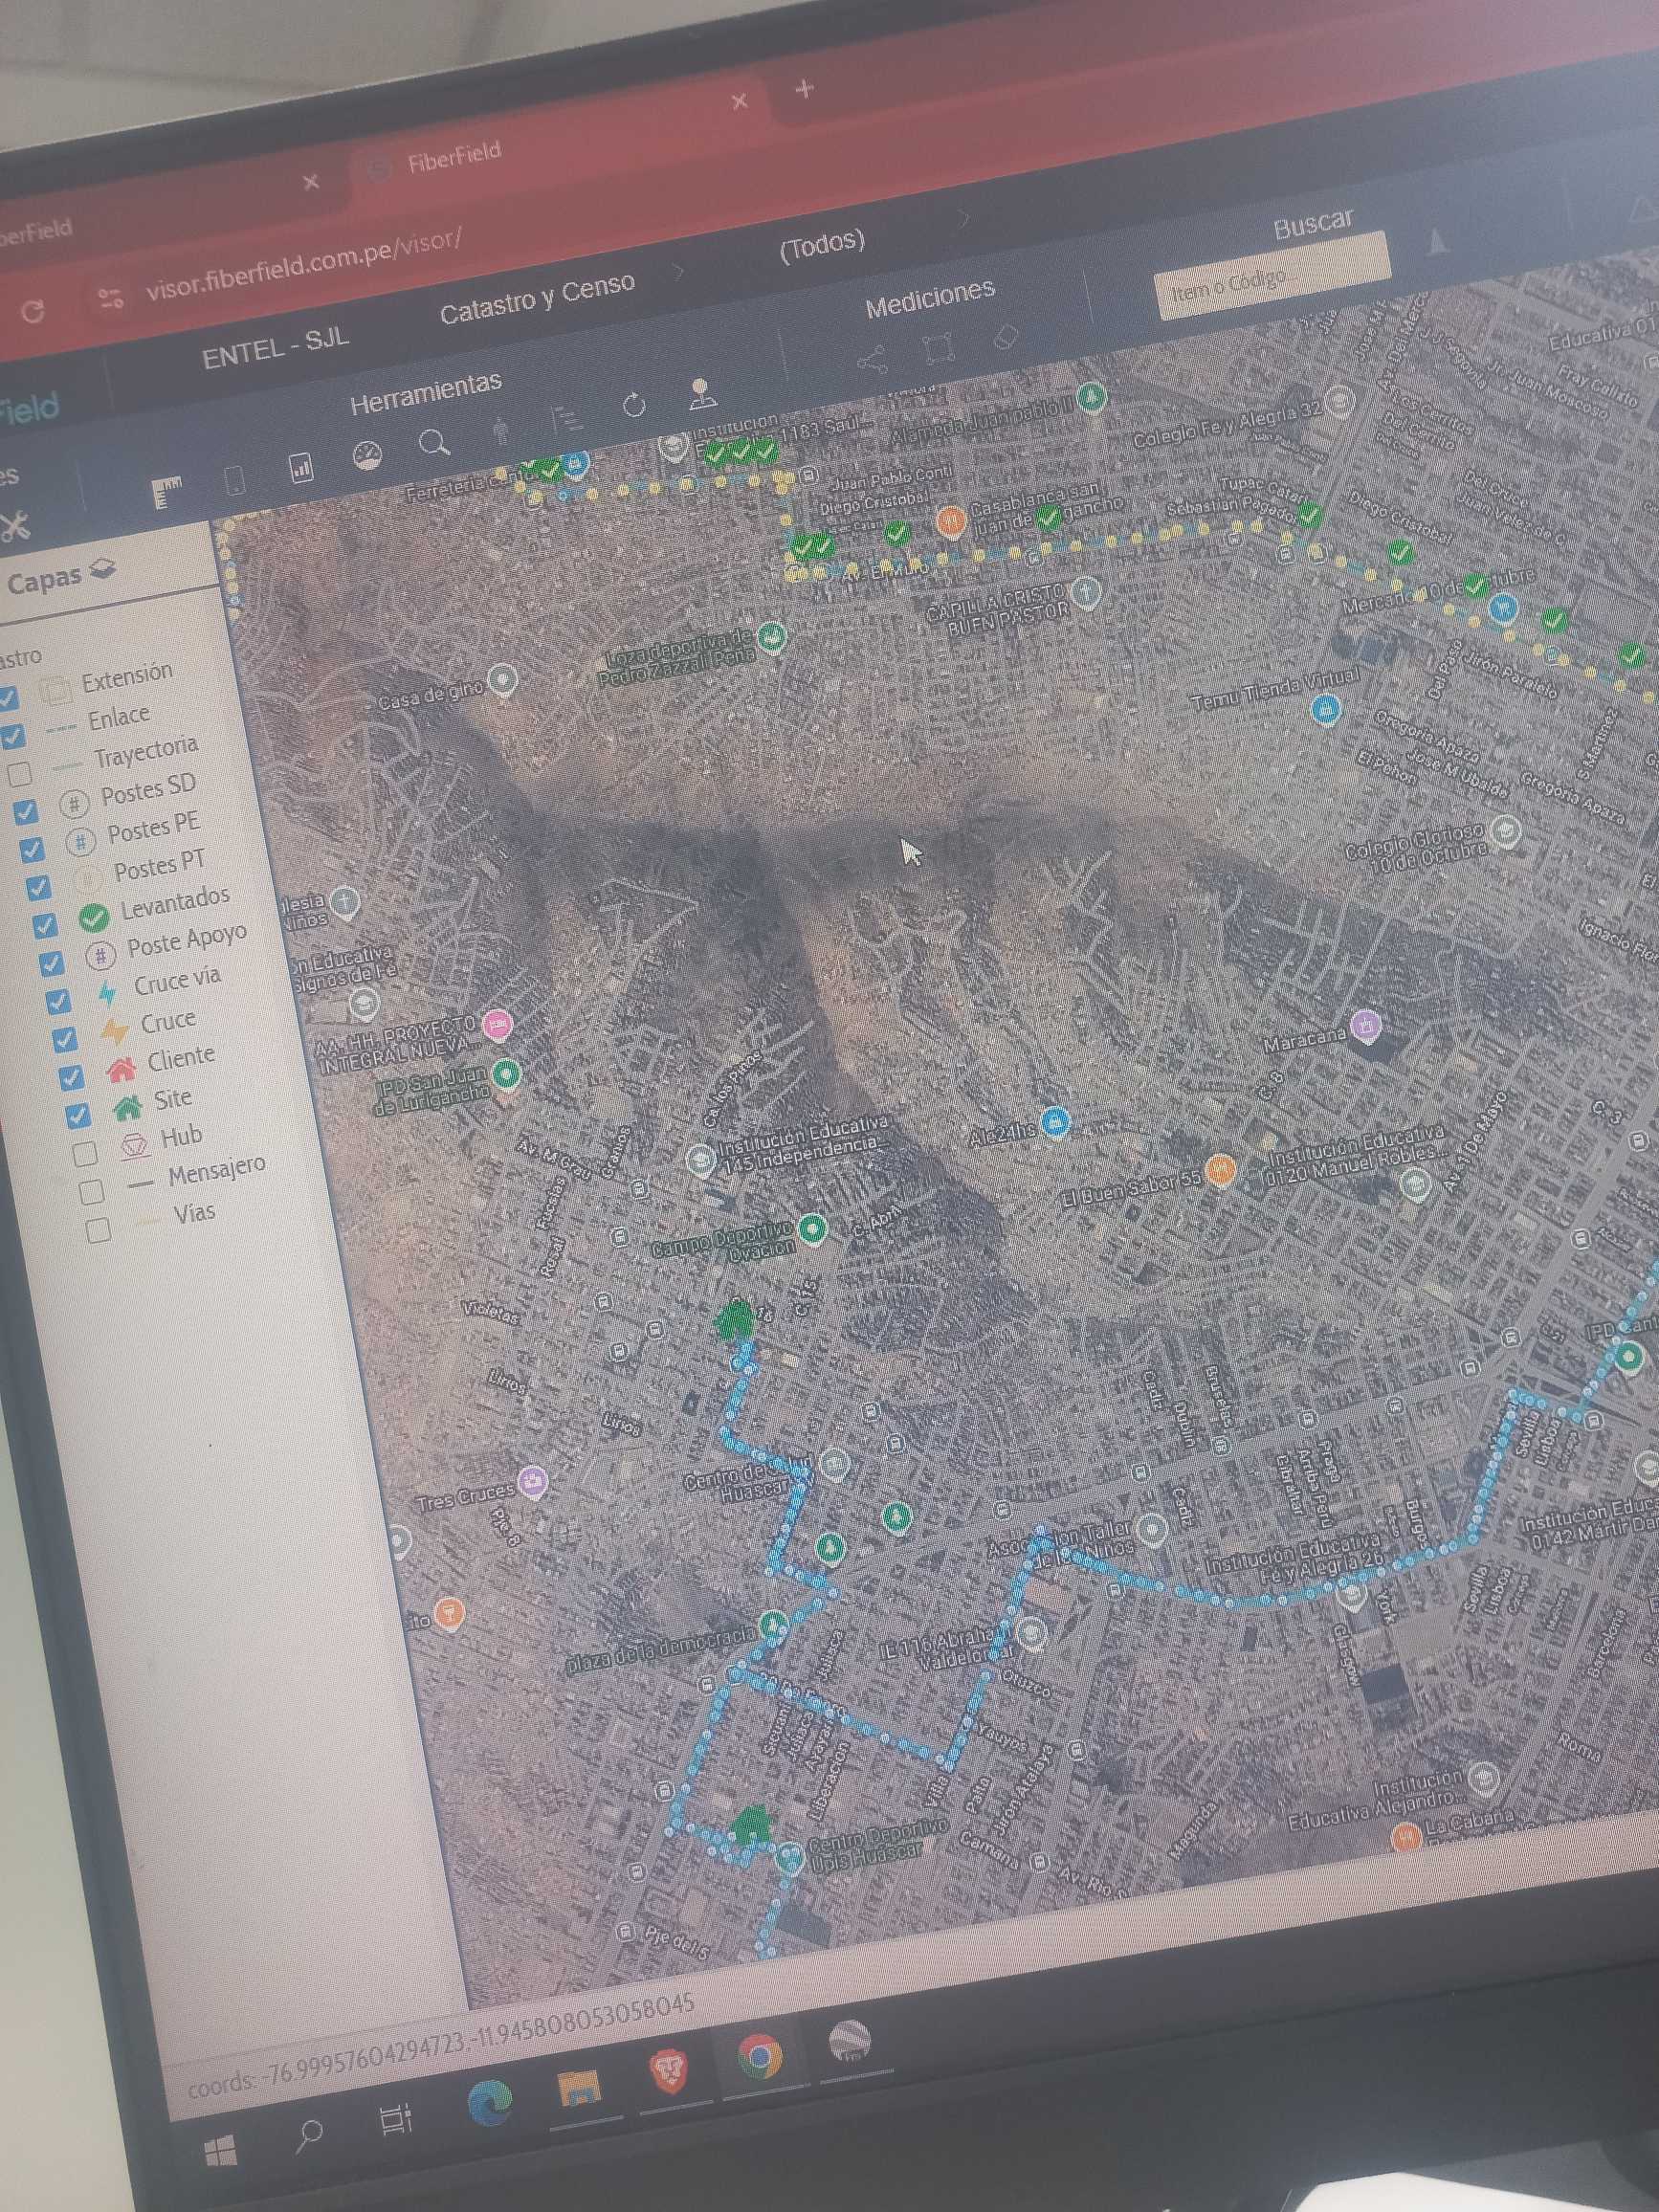Viewport: 1659px width, 2212px height.
Task: Show the Mensajero layer
Action: pos(92,1191)
